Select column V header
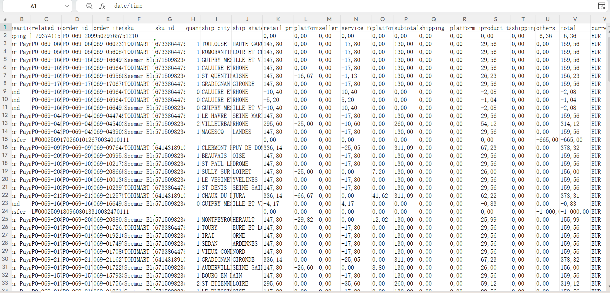 pyautogui.click(x=575, y=19)
